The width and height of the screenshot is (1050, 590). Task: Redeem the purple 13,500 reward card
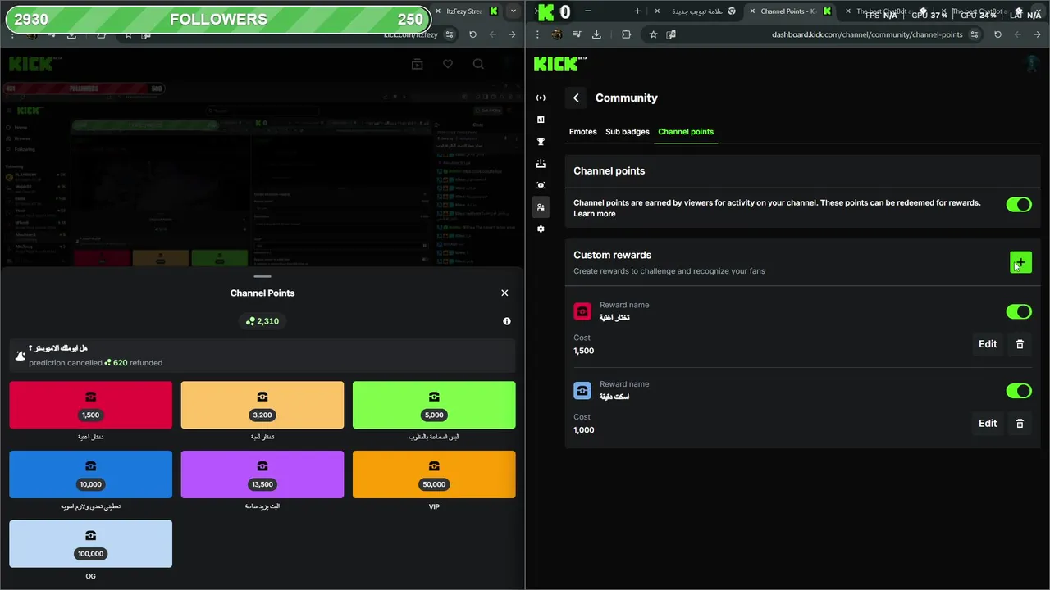coord(262,474)
